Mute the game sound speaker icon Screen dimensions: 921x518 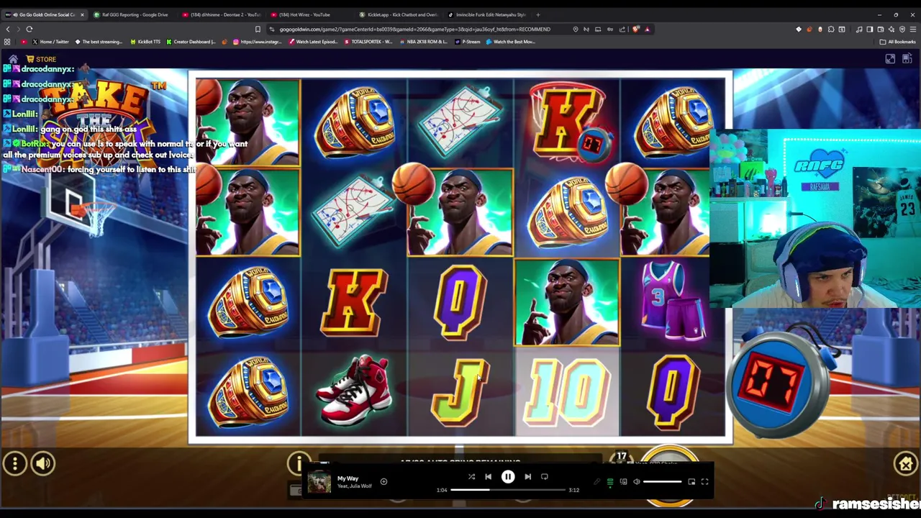click(43, 464)
